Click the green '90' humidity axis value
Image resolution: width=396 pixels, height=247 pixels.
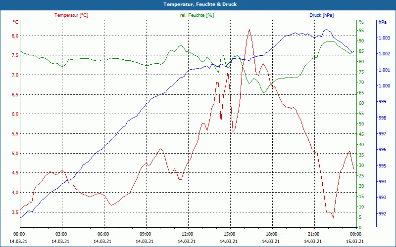[361, 41]
